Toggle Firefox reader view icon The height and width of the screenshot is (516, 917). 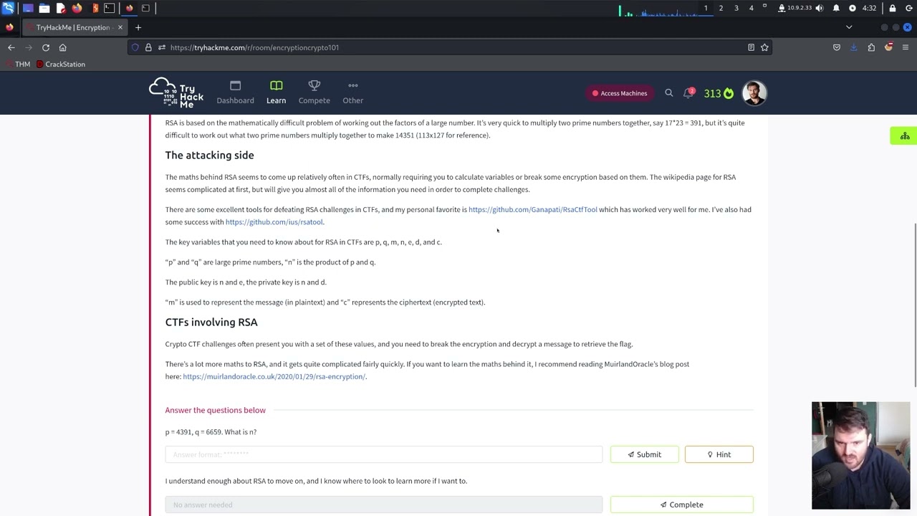(x=751, y=47)
